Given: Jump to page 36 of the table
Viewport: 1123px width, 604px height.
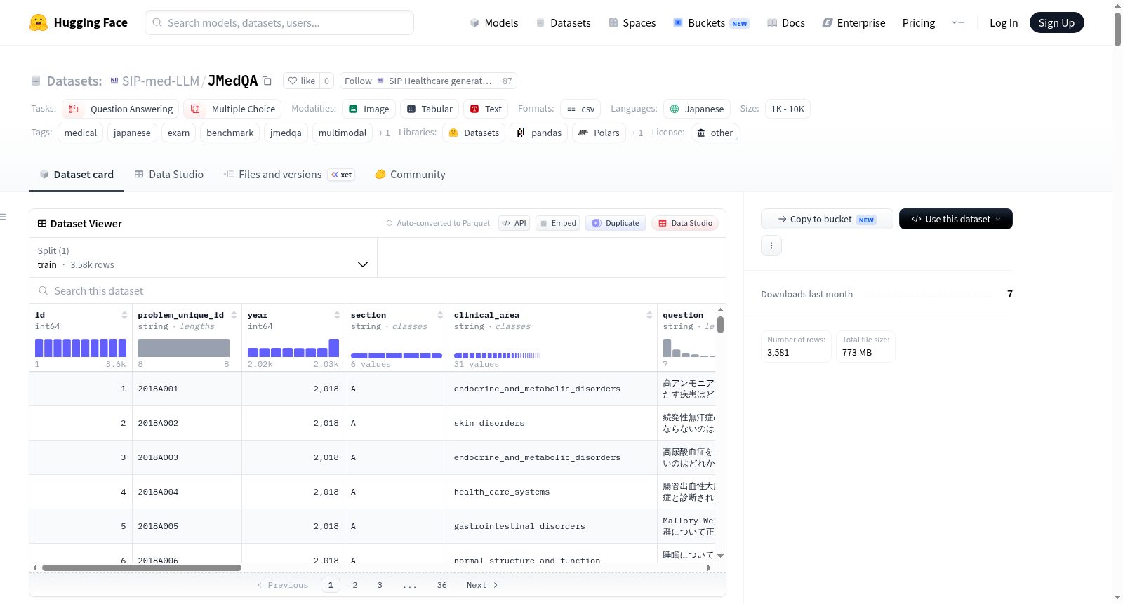Looking at the screenshot, I should [x=442, y=585].
